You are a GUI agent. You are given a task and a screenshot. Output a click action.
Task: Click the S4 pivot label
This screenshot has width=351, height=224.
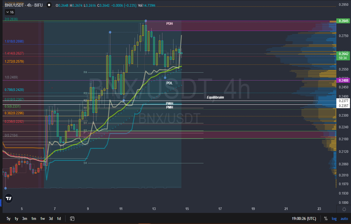(x=85, y=163)
